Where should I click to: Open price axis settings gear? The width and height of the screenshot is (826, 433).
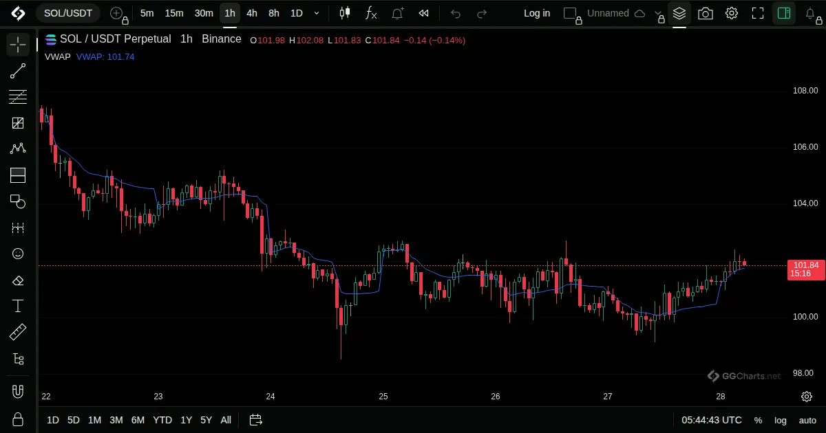807,397
